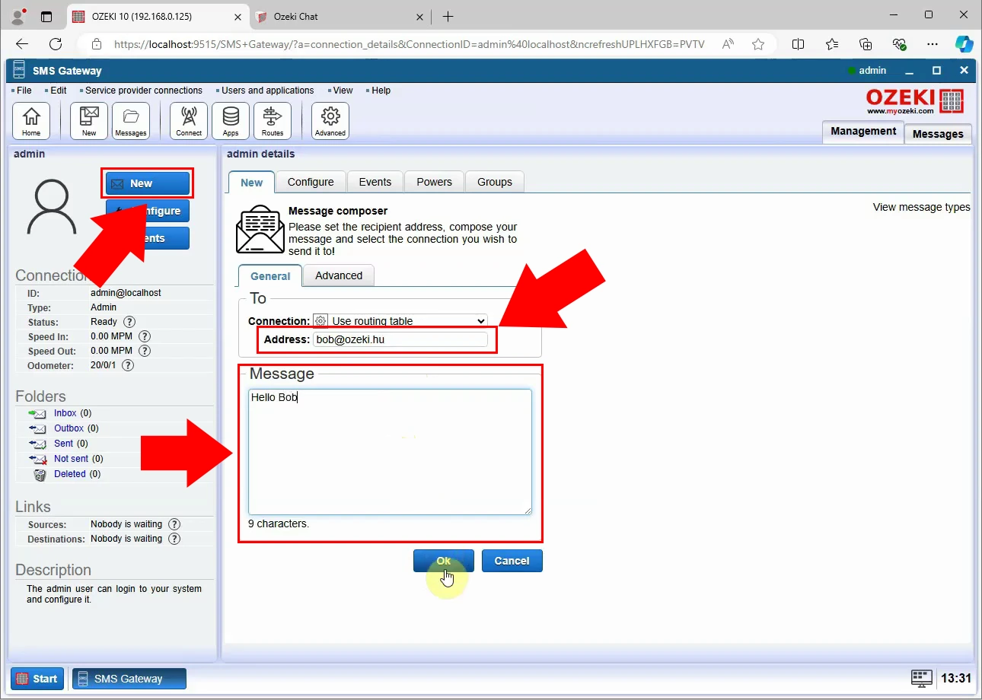Image resolution: width=982 pixels, height=700 pixels.
Task: Open the Connection routing table dropdown
Action: [400, 321]
